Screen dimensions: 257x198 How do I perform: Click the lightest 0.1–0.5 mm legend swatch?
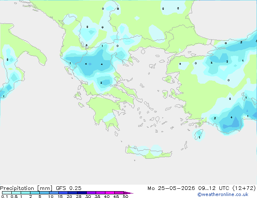tap(7, 193)
